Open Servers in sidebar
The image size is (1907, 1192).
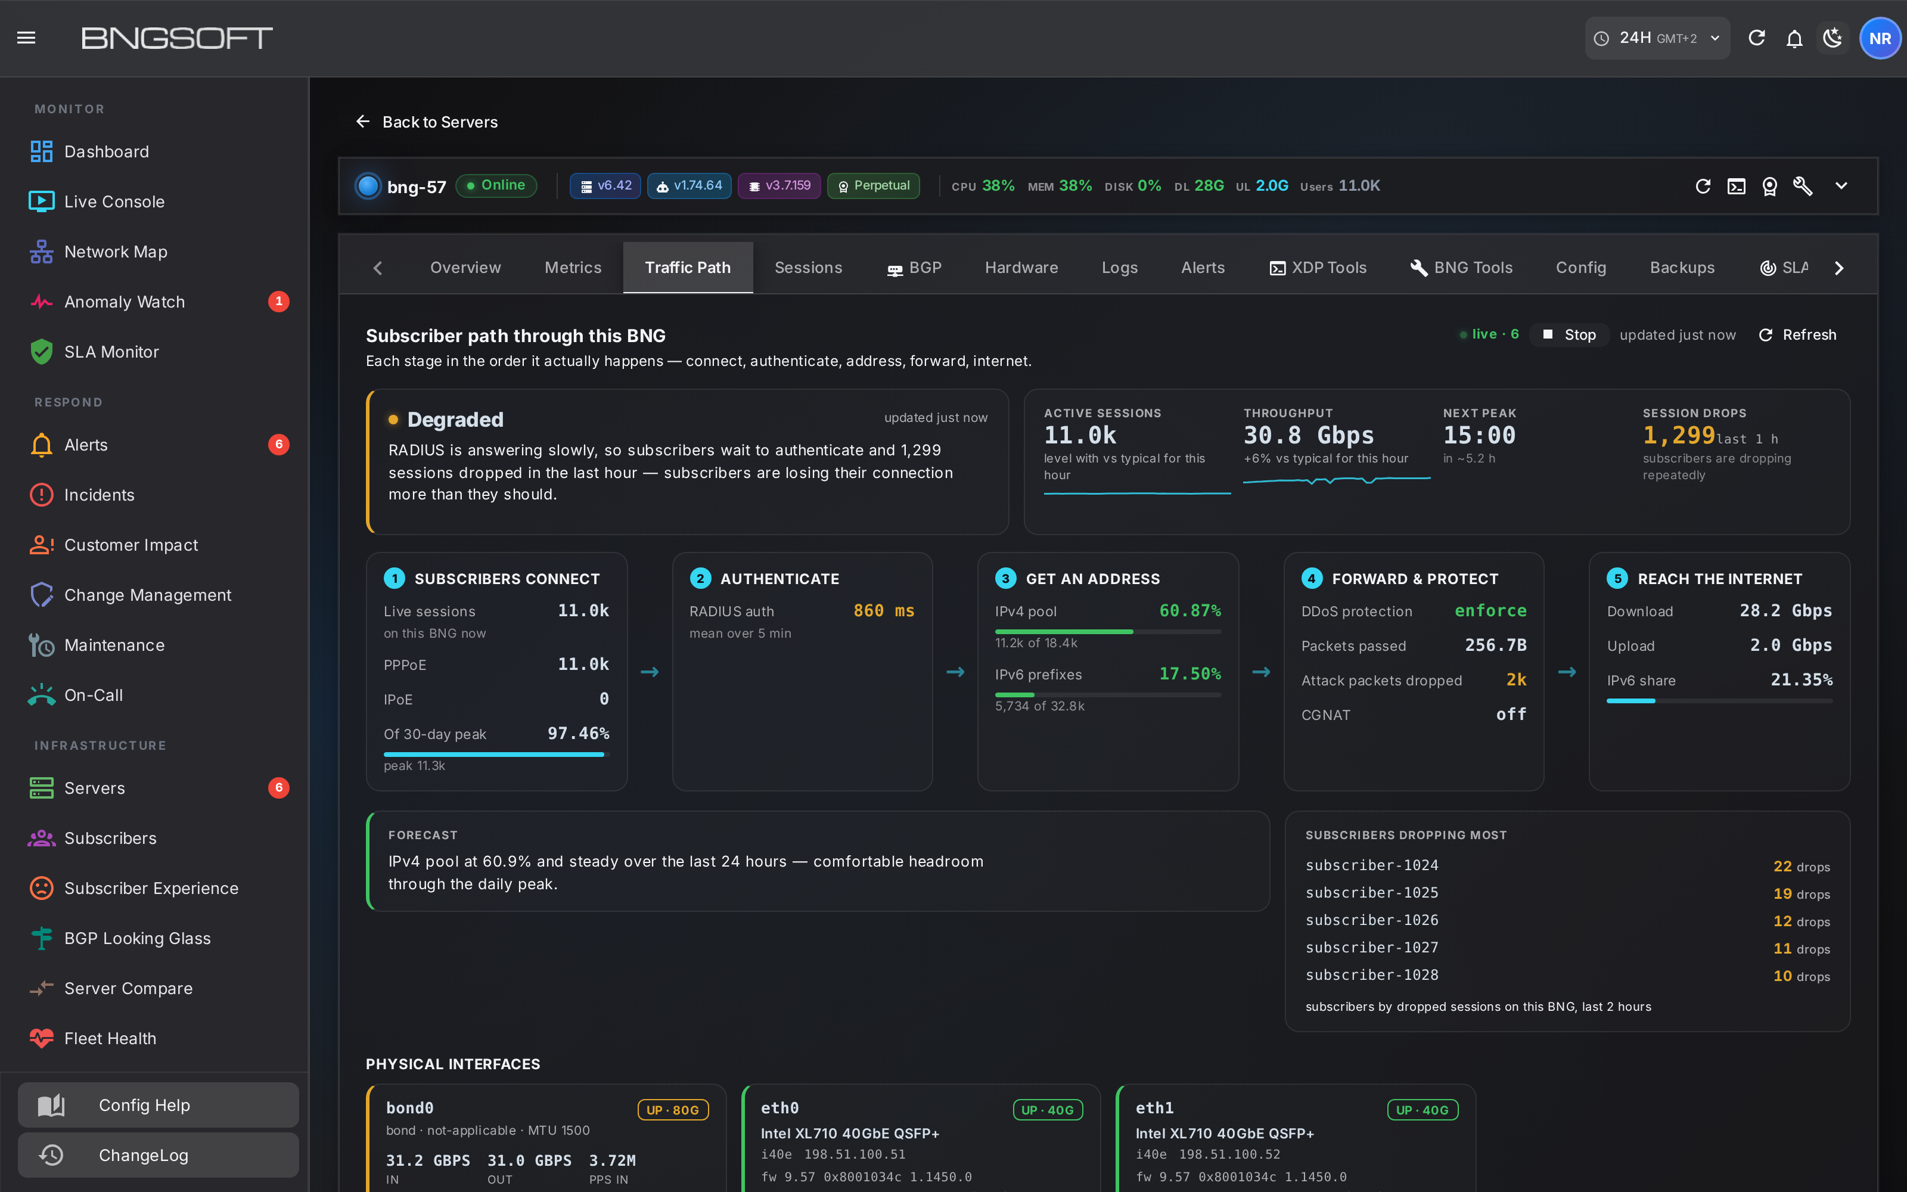154,789
